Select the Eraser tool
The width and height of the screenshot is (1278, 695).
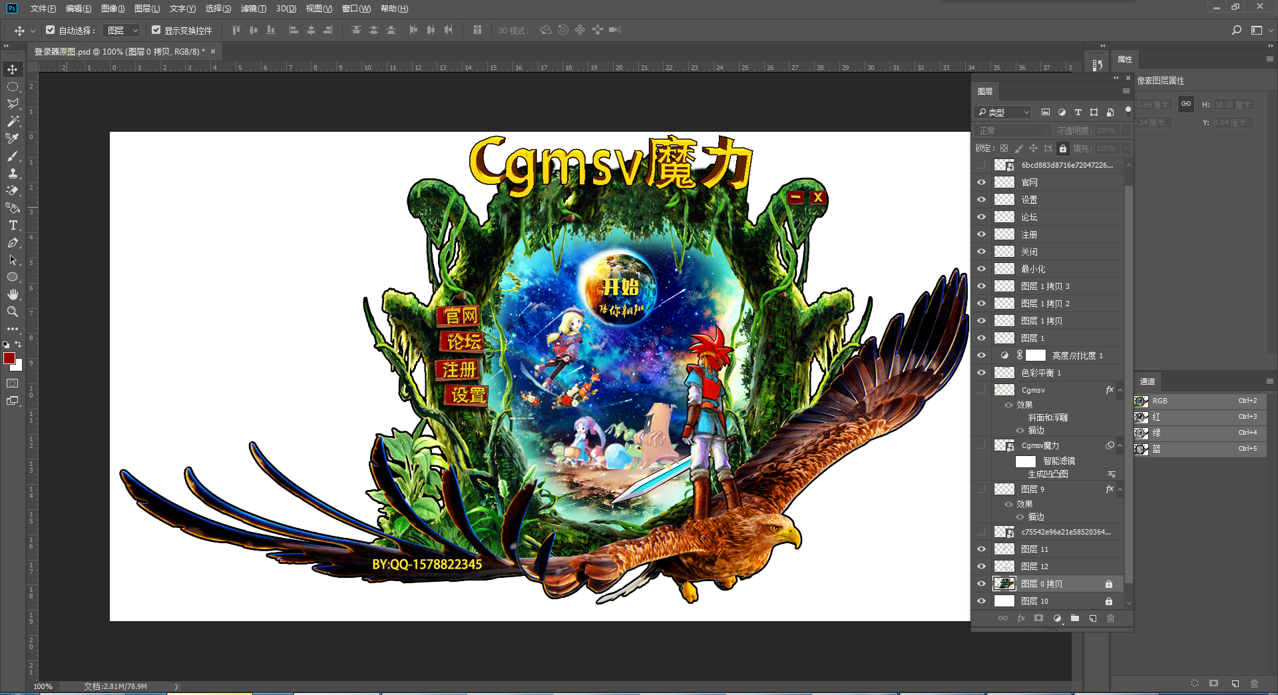coord(13,190)
